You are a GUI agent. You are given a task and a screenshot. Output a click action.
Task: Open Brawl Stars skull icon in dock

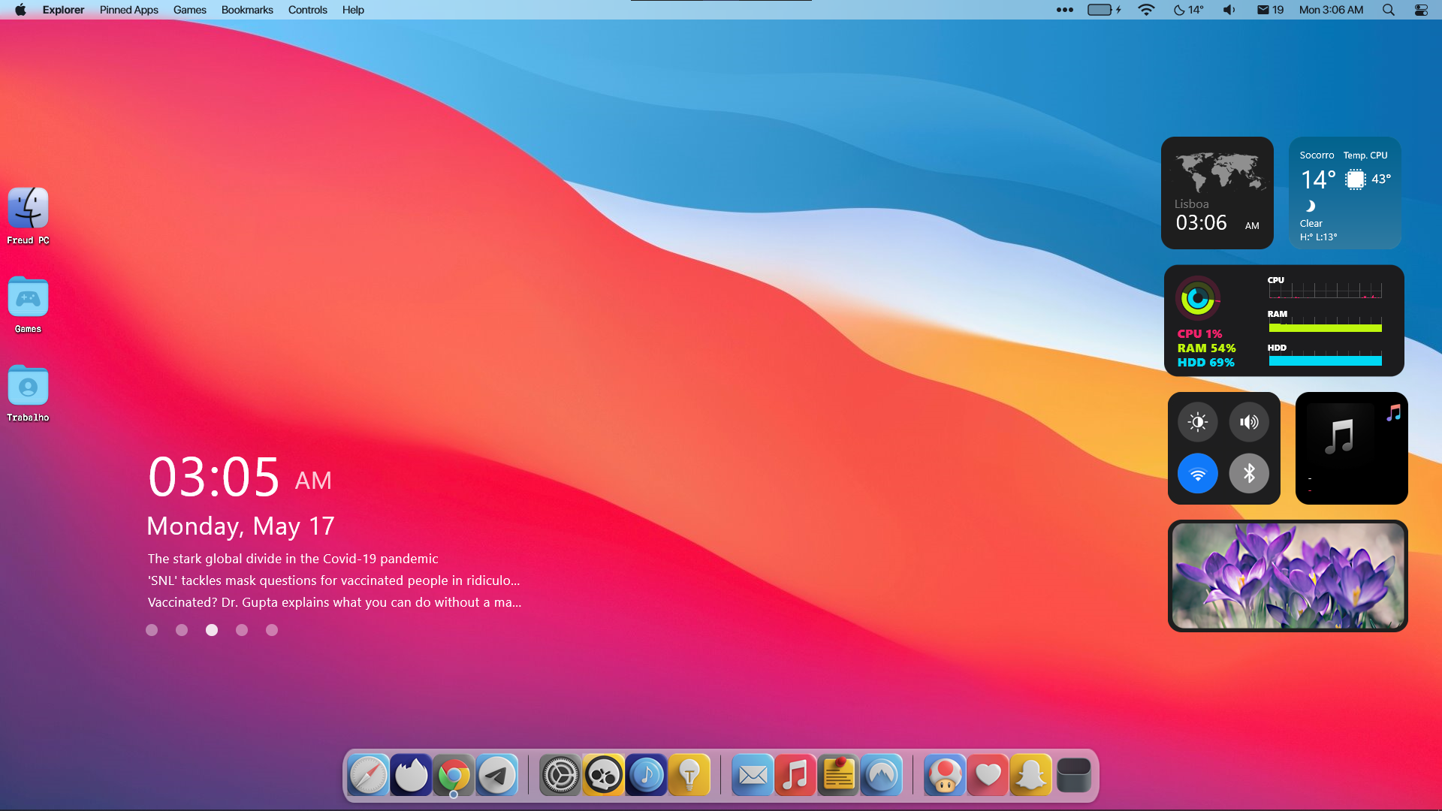click(603, 775)
